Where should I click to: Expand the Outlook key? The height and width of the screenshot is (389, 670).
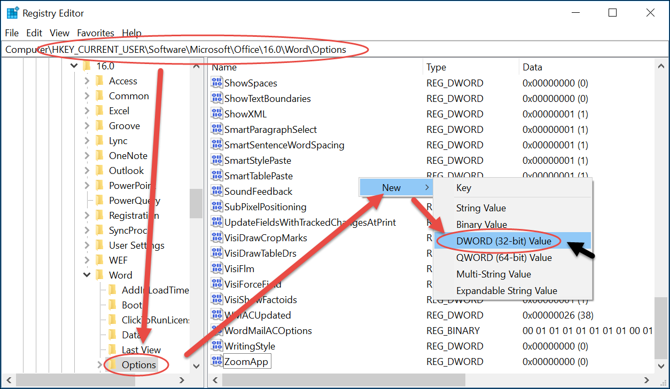pyautogui.click(x=87, y=170)
